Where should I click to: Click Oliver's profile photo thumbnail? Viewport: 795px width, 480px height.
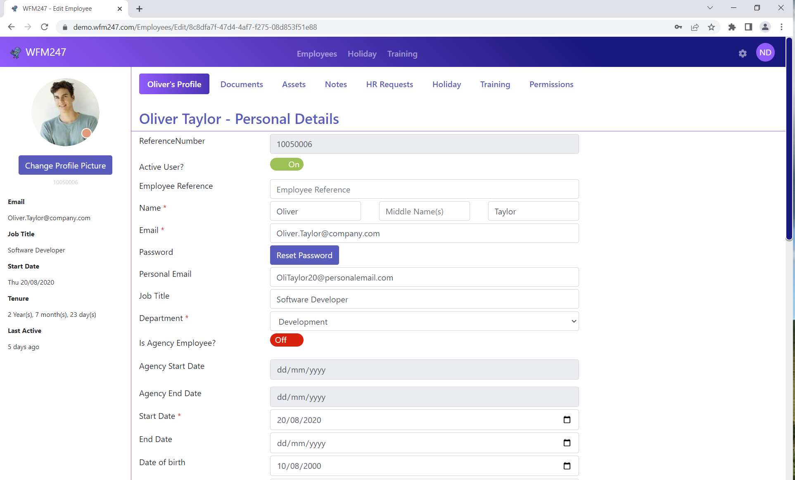pyautogui.click(x=65, y=112)
